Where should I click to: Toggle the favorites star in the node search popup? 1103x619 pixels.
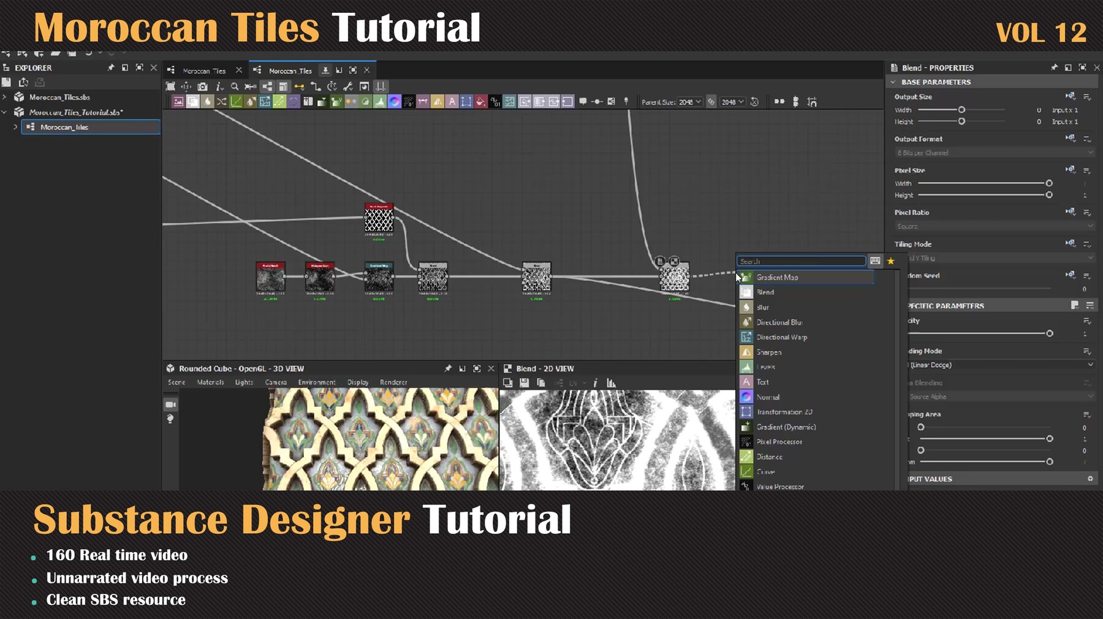coord(892,260)
